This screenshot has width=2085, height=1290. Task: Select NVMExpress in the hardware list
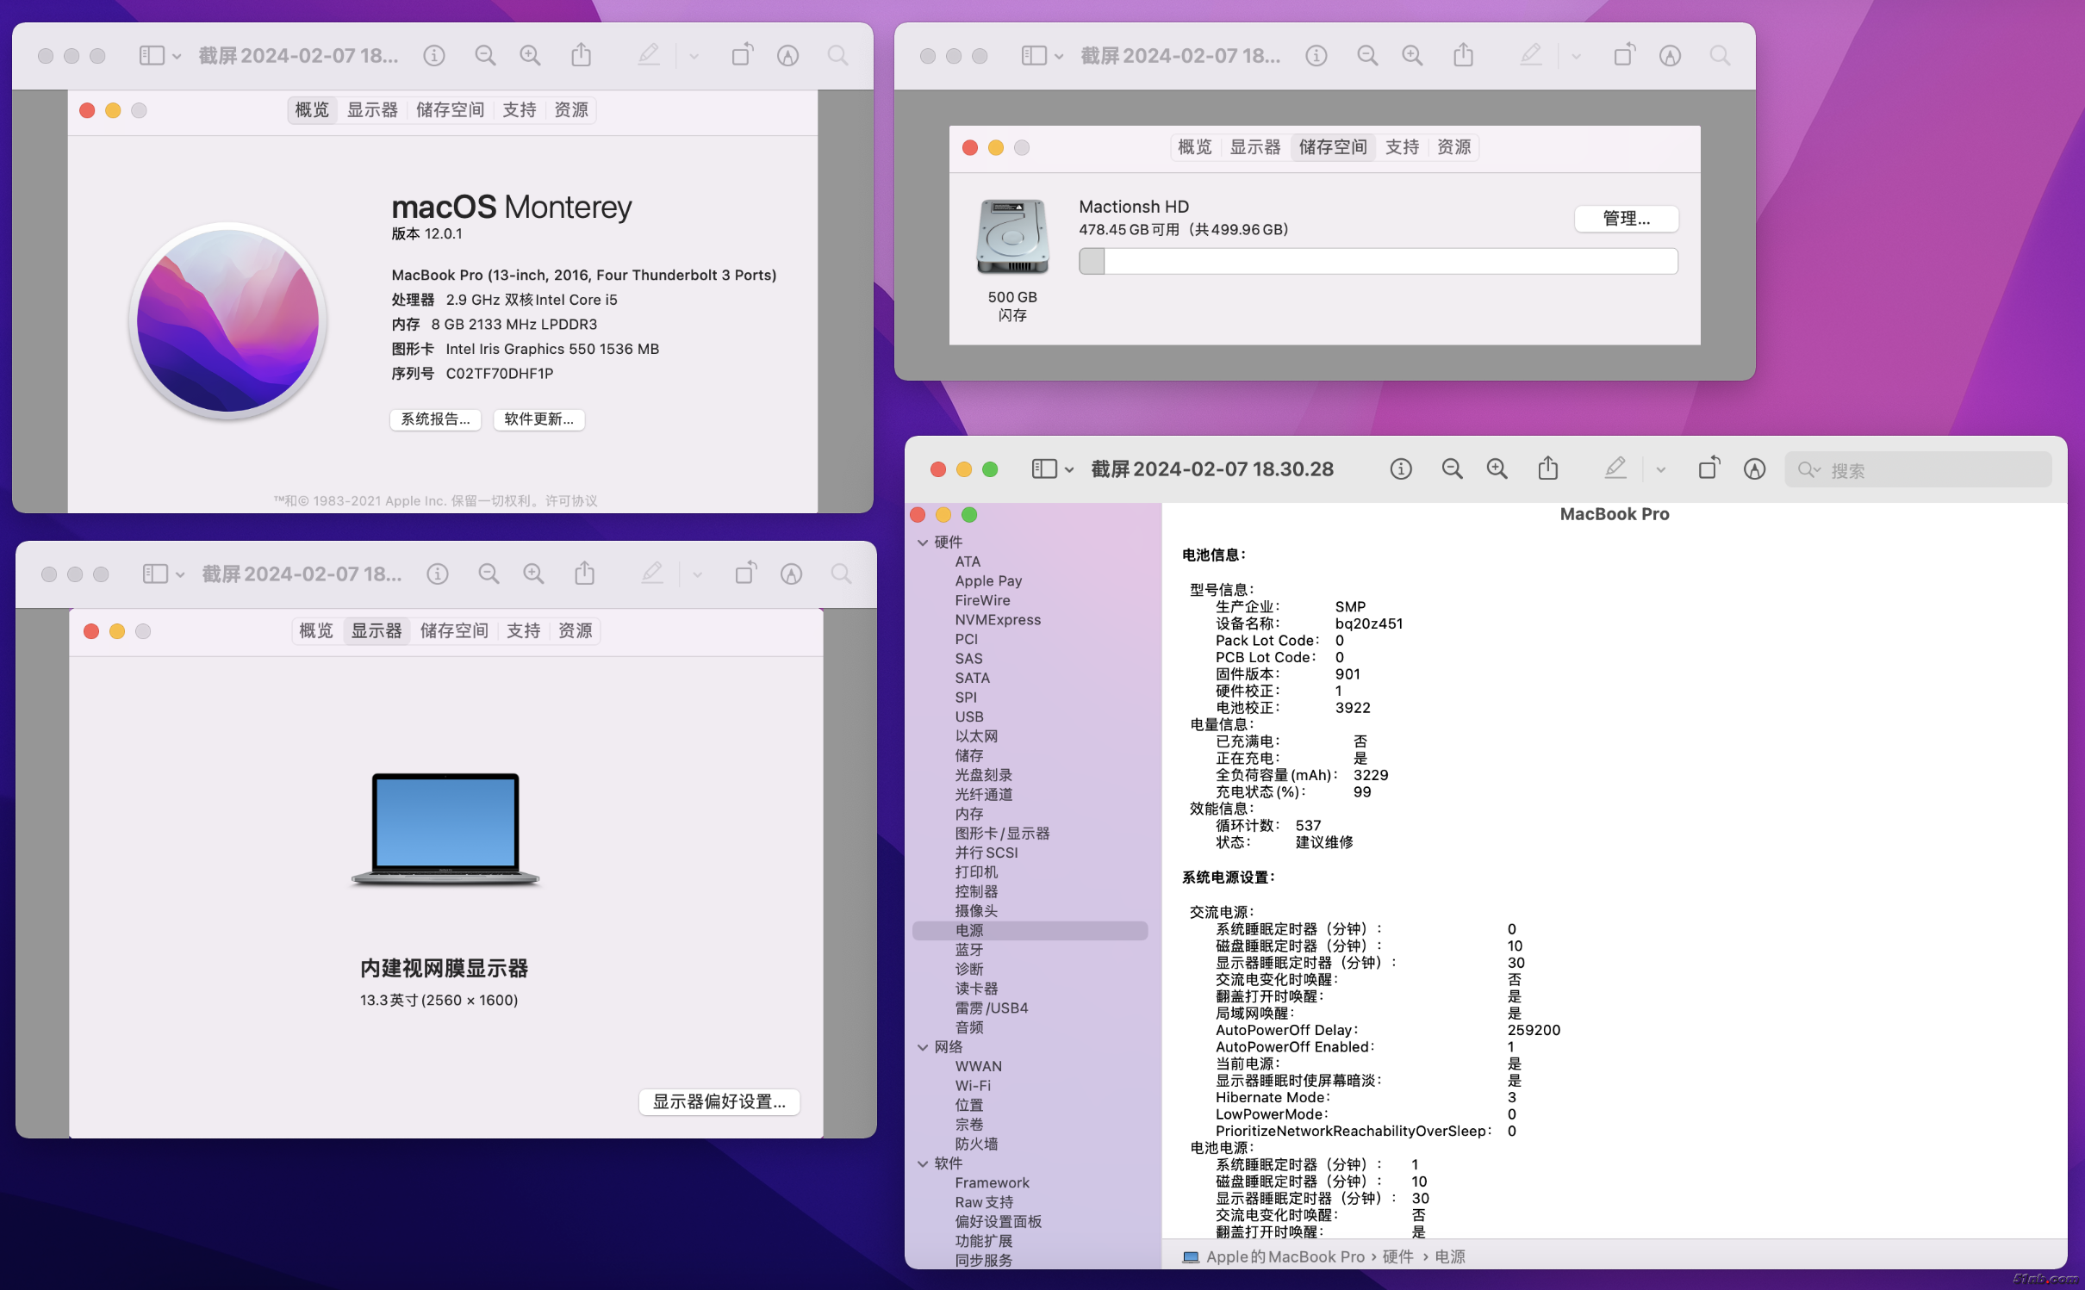[998, 619]
